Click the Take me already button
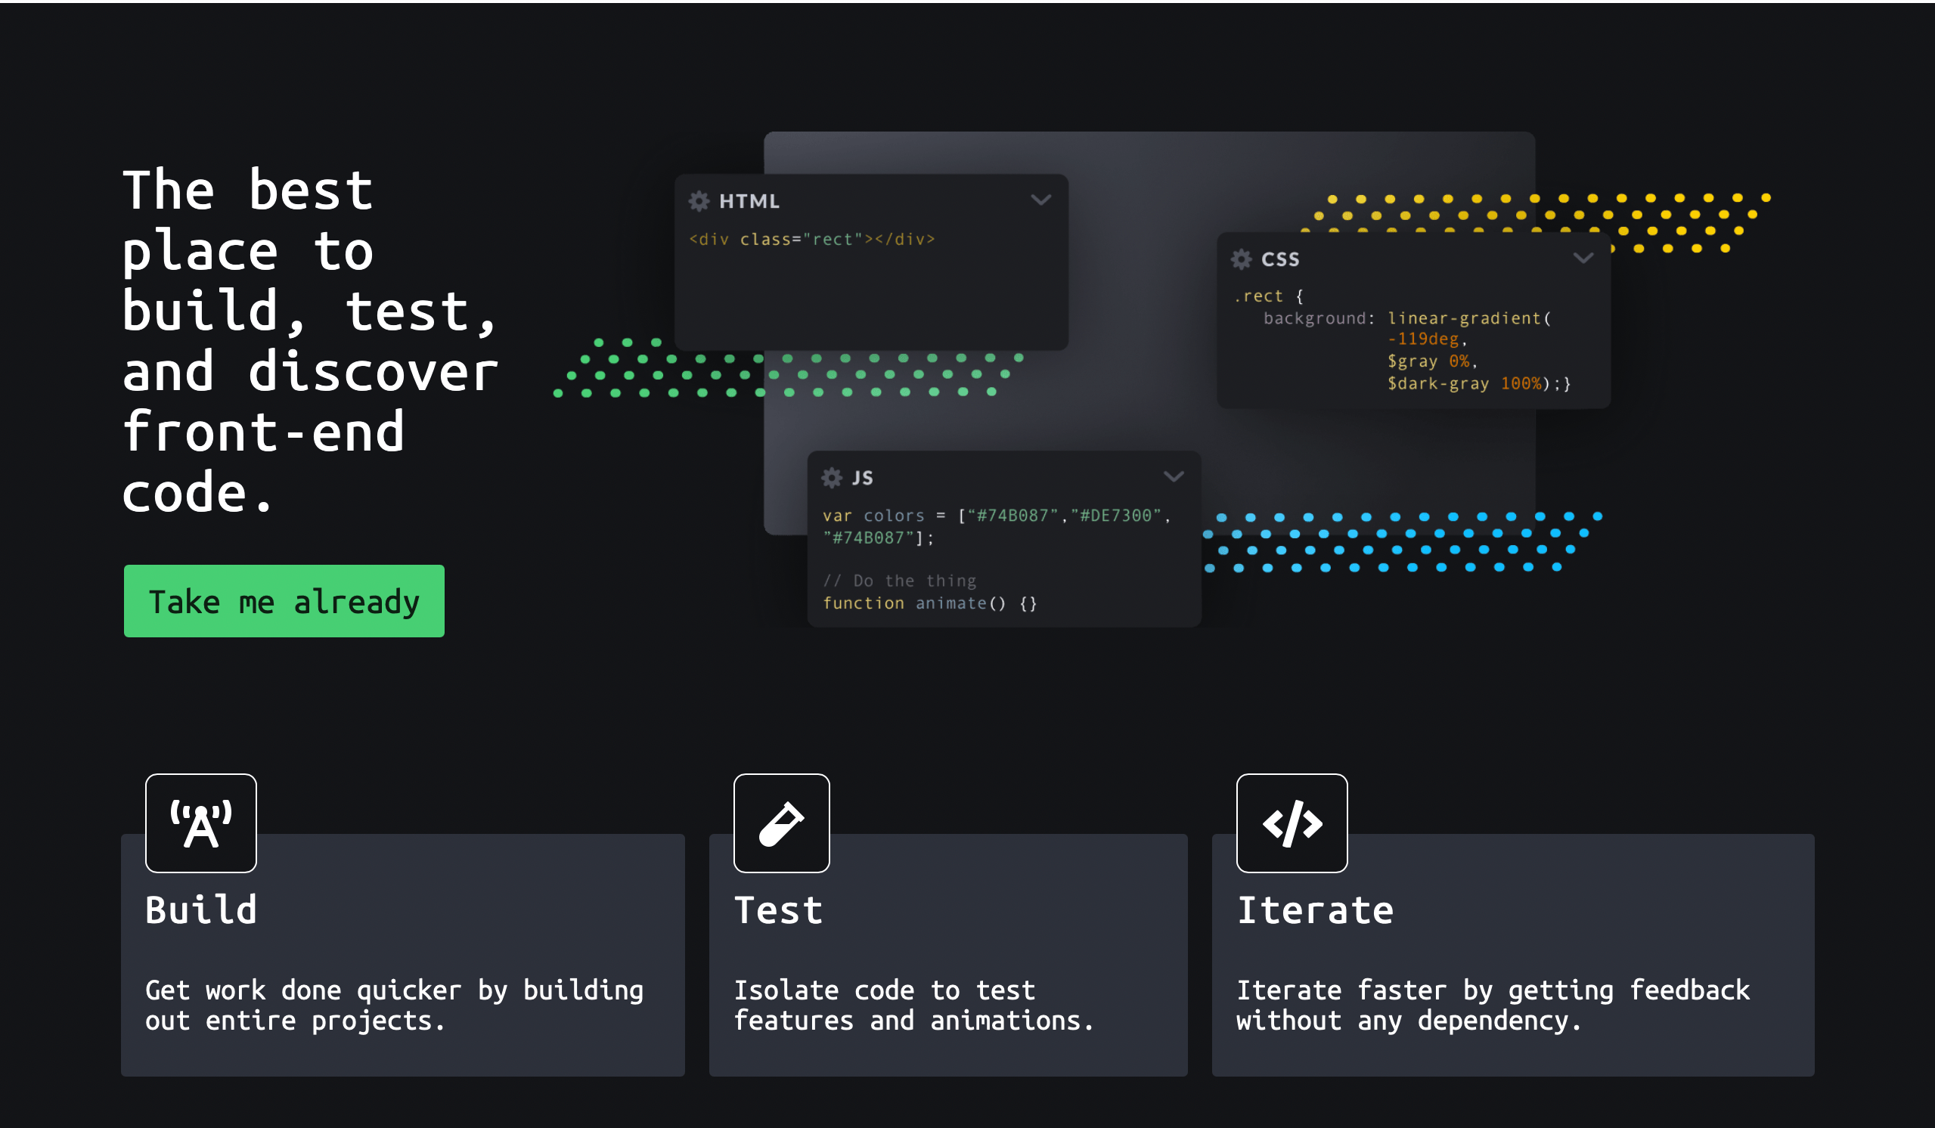Image resolution: width=1935 pixels, height=1128 pixels. tap(284, 600)
